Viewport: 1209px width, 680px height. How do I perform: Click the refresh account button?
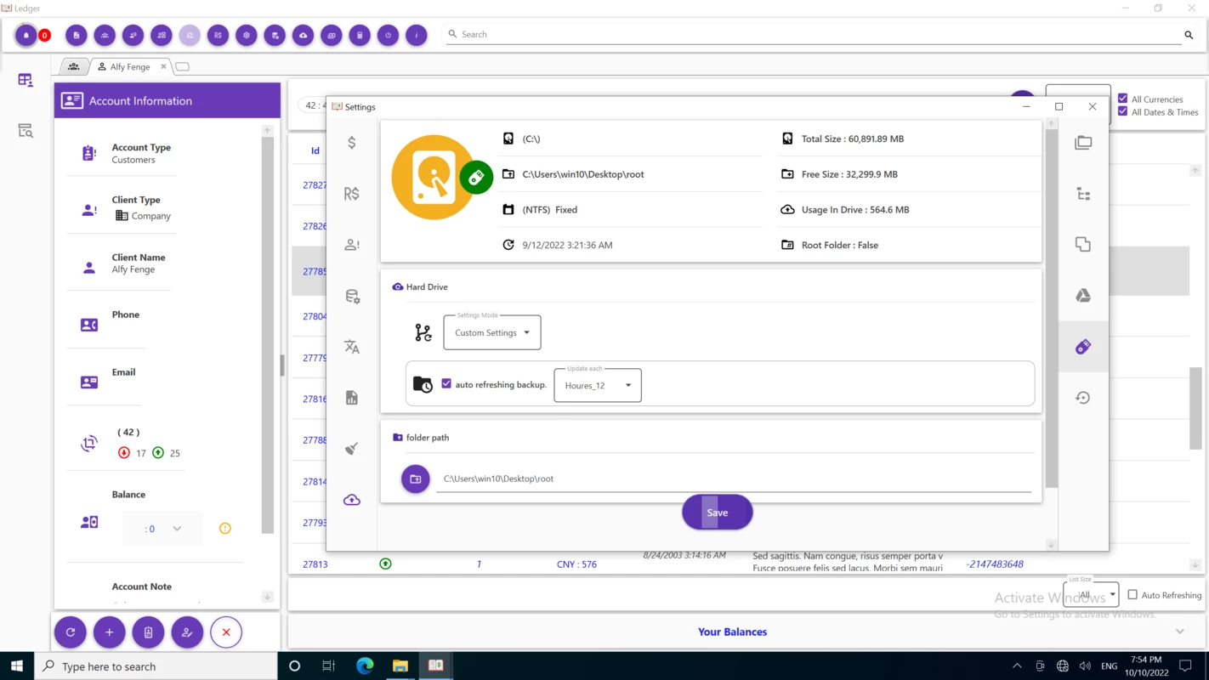point(71,632)
